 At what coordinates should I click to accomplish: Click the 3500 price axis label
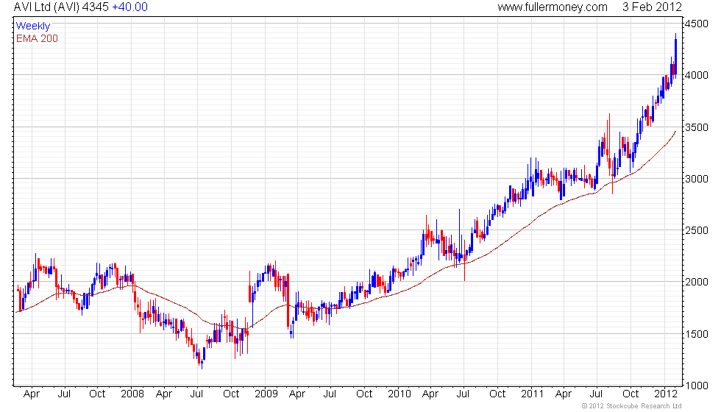tap(696, 127)
